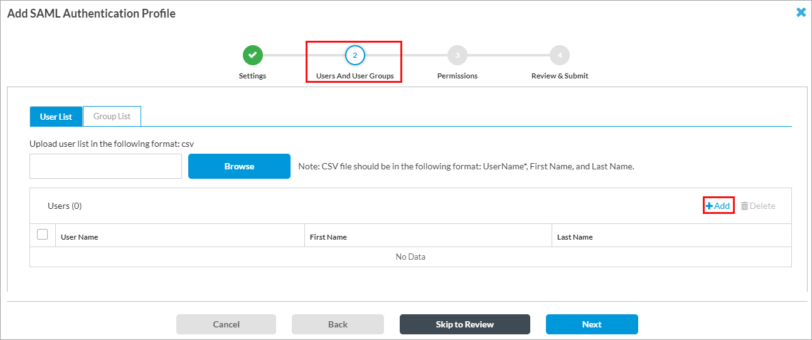Toggle the select-all users checkbox
The width and height of the screenshot is (812, 340).
pos(43,235)
